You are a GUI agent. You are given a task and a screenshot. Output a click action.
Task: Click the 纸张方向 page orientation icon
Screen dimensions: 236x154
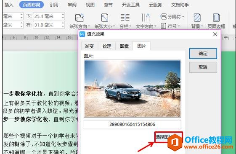pyautogui.click(x=80, y=18)
